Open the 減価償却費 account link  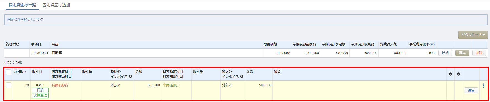(x=60, y=85)
